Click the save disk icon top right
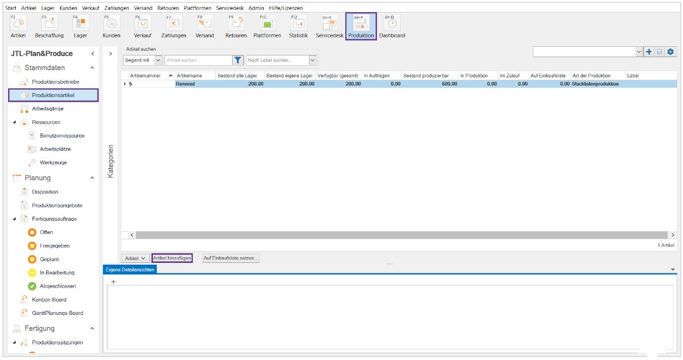 pos(659,52)
